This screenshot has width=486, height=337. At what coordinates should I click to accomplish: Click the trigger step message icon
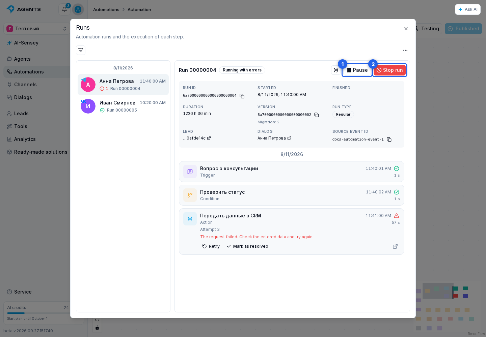coord(190,172)
